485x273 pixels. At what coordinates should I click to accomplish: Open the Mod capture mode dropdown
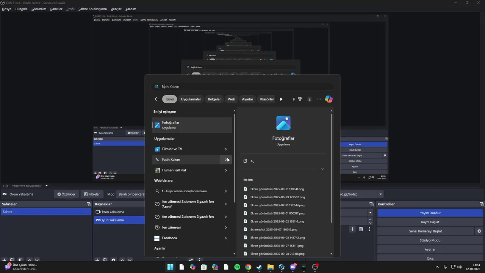pyautogui.click(x=131, y=194)
